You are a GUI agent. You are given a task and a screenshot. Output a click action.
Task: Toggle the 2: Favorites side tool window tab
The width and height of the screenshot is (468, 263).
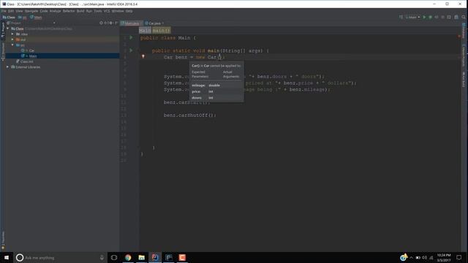[x=3, y=240]
